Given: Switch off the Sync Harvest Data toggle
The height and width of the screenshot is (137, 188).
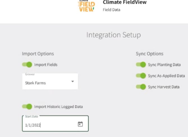Looking at the screenshot, I should click(x=141, y=87).
